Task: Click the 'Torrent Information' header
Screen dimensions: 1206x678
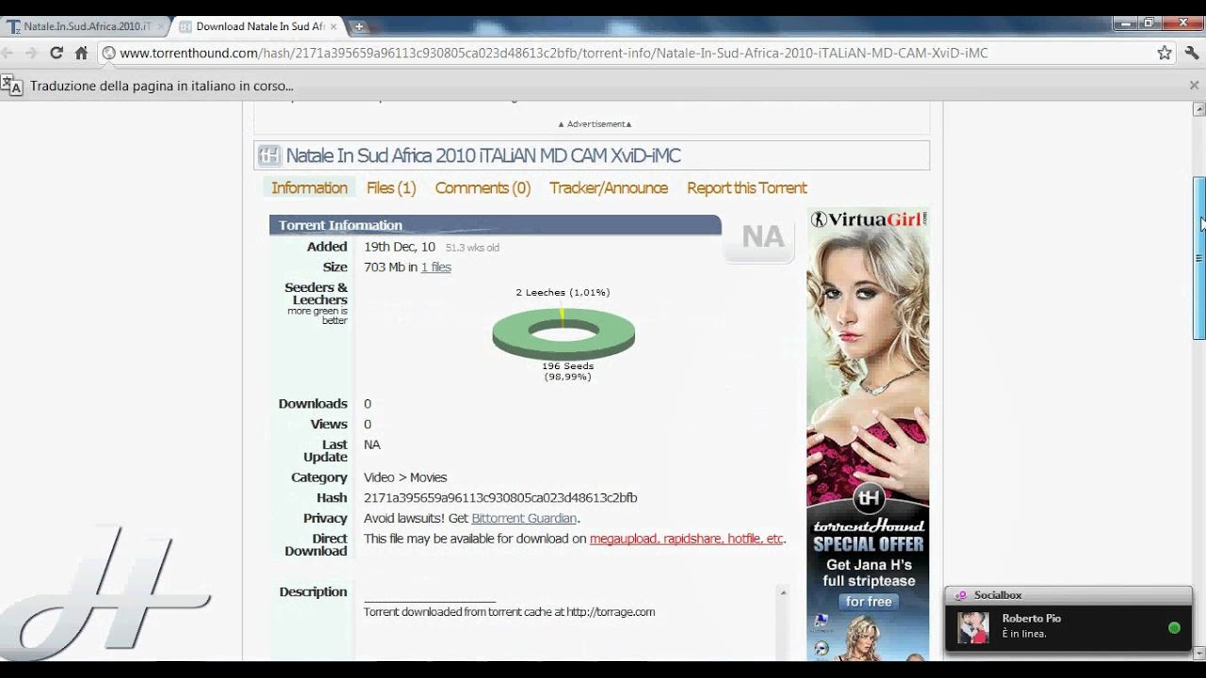Action: 496,225
